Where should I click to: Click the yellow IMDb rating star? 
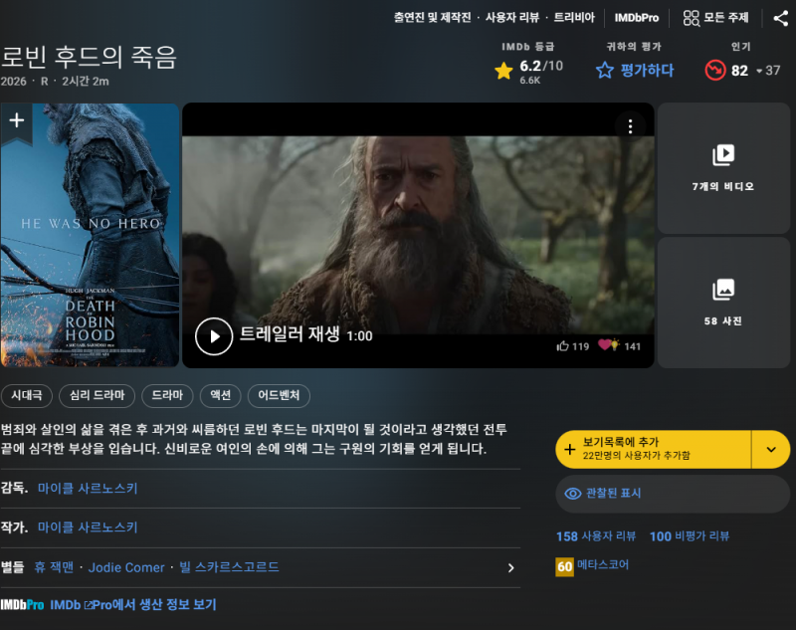point(503,71)
